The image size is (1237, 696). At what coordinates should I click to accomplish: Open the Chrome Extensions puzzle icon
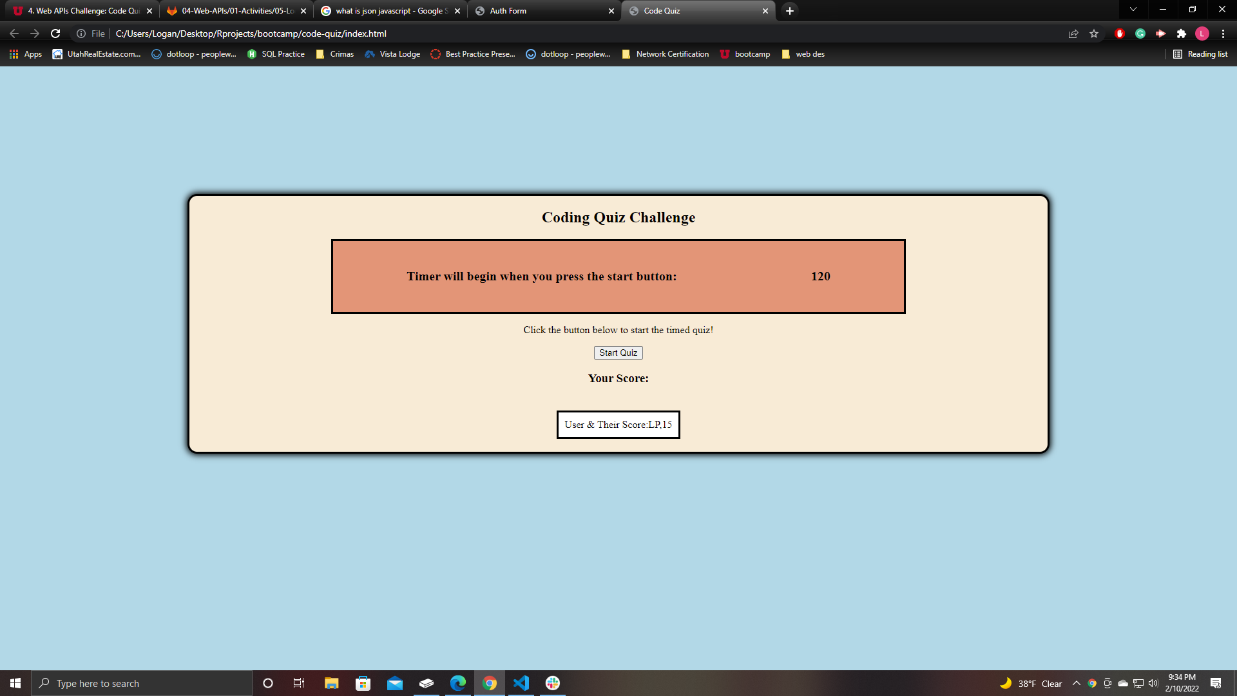click(x=1182, y=34)
